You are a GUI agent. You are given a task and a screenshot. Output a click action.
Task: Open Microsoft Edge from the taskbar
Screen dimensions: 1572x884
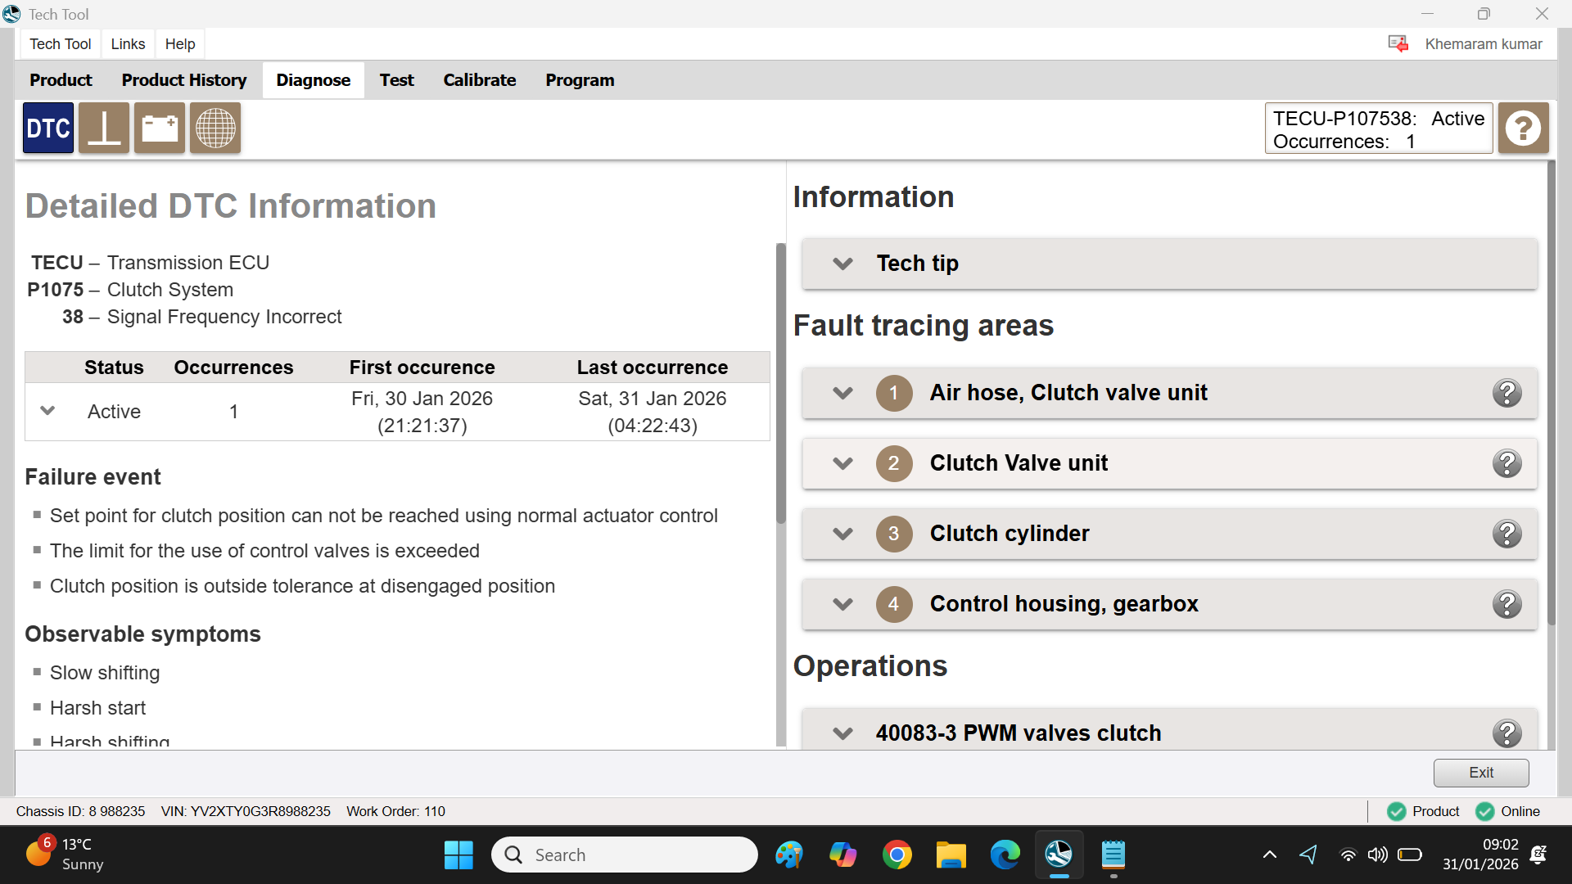(x=1005, y=855)
